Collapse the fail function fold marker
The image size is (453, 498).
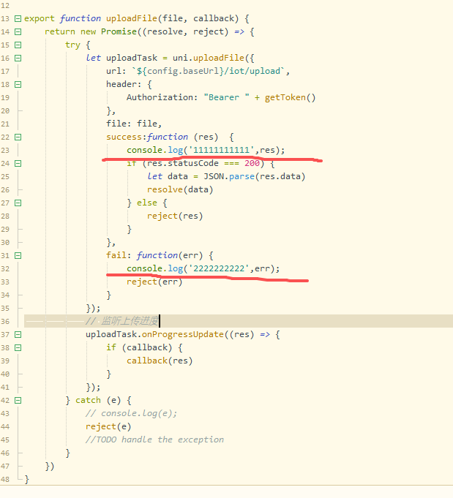click(18, 255)
